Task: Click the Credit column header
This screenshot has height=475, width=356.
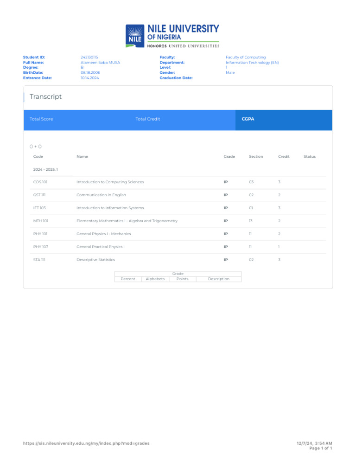Action: pos(284,157)
